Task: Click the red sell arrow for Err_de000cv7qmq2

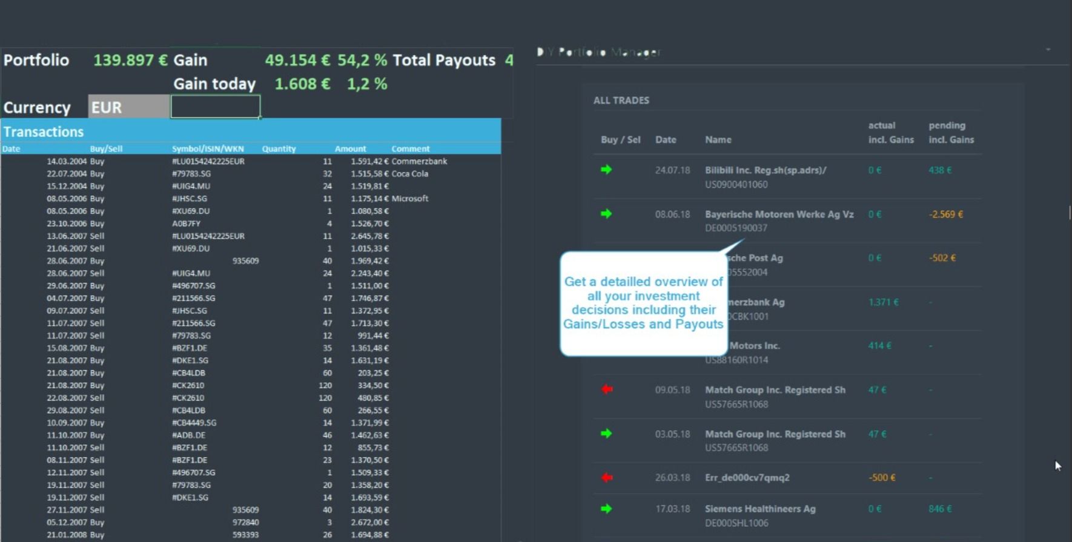Action: pos(607,478)
